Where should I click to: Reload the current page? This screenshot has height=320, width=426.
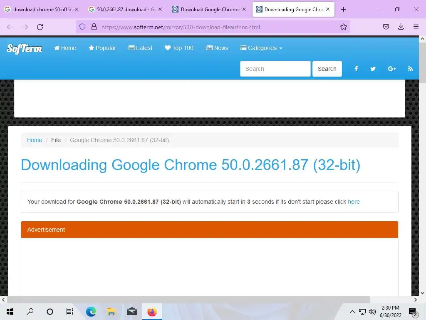coord(40,27)
